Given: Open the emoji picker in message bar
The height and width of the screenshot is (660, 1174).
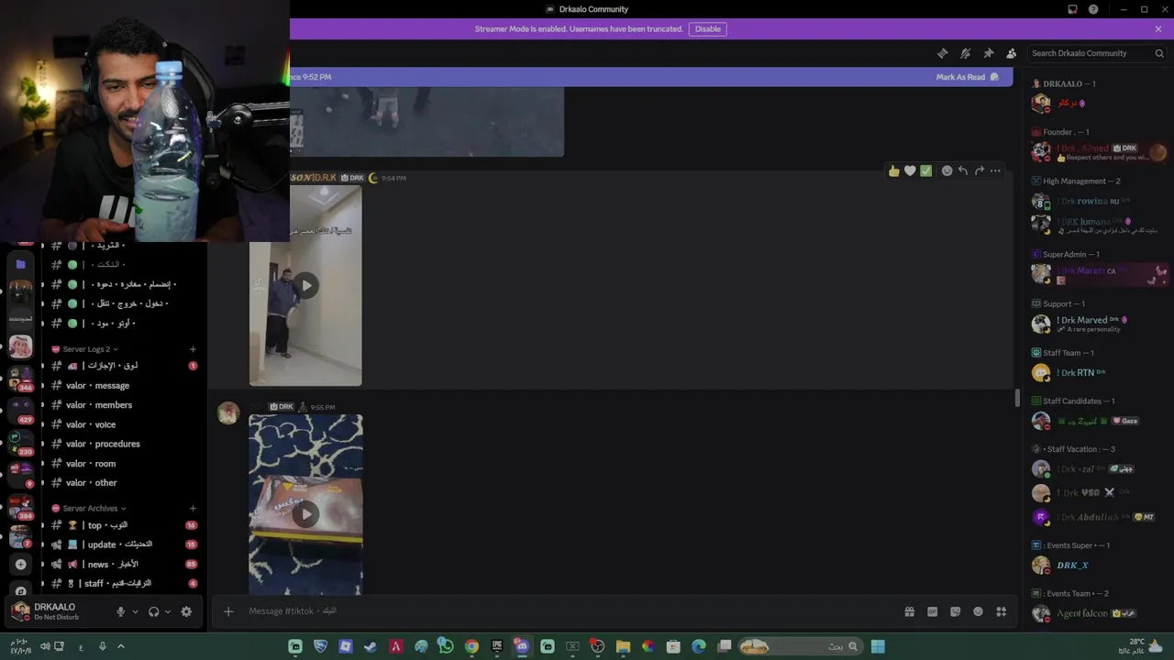Looking at the screenshot, I should [978, 611].
